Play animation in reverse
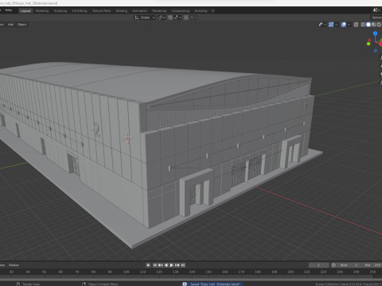The image size is (382, 286). click(166, 265)
